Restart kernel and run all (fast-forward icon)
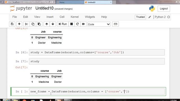 click(x=83, y=24)
